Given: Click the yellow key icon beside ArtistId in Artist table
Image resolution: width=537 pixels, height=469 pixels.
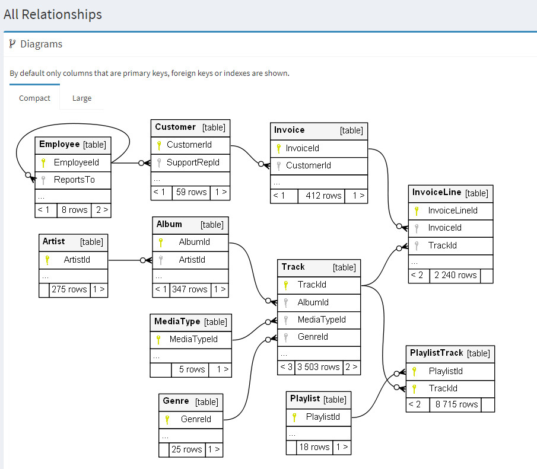Looking at the screenshot, I should click(x=47, y=260).
